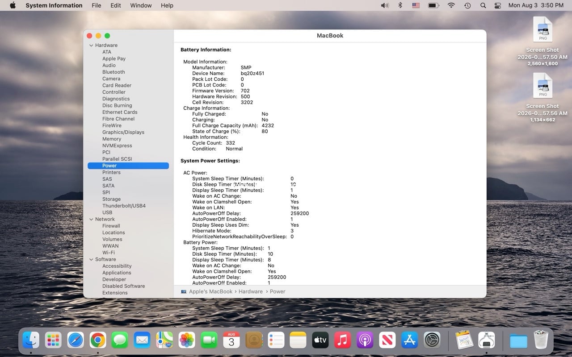The image size is (572, 357).
Task: Select USB in the Hardware list
Action: [x=107, y=212]
